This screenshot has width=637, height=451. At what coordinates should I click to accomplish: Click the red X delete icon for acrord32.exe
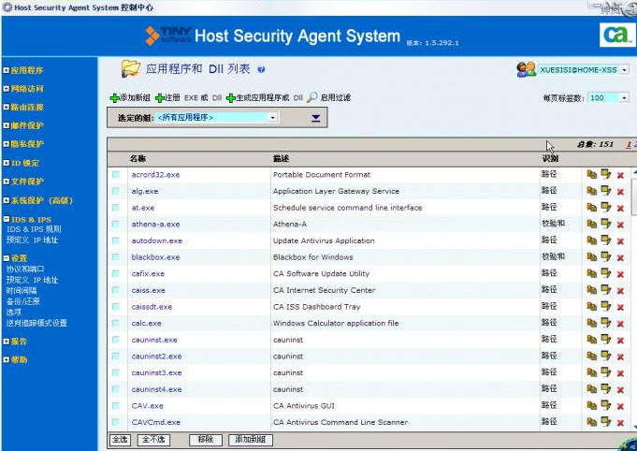620,175
